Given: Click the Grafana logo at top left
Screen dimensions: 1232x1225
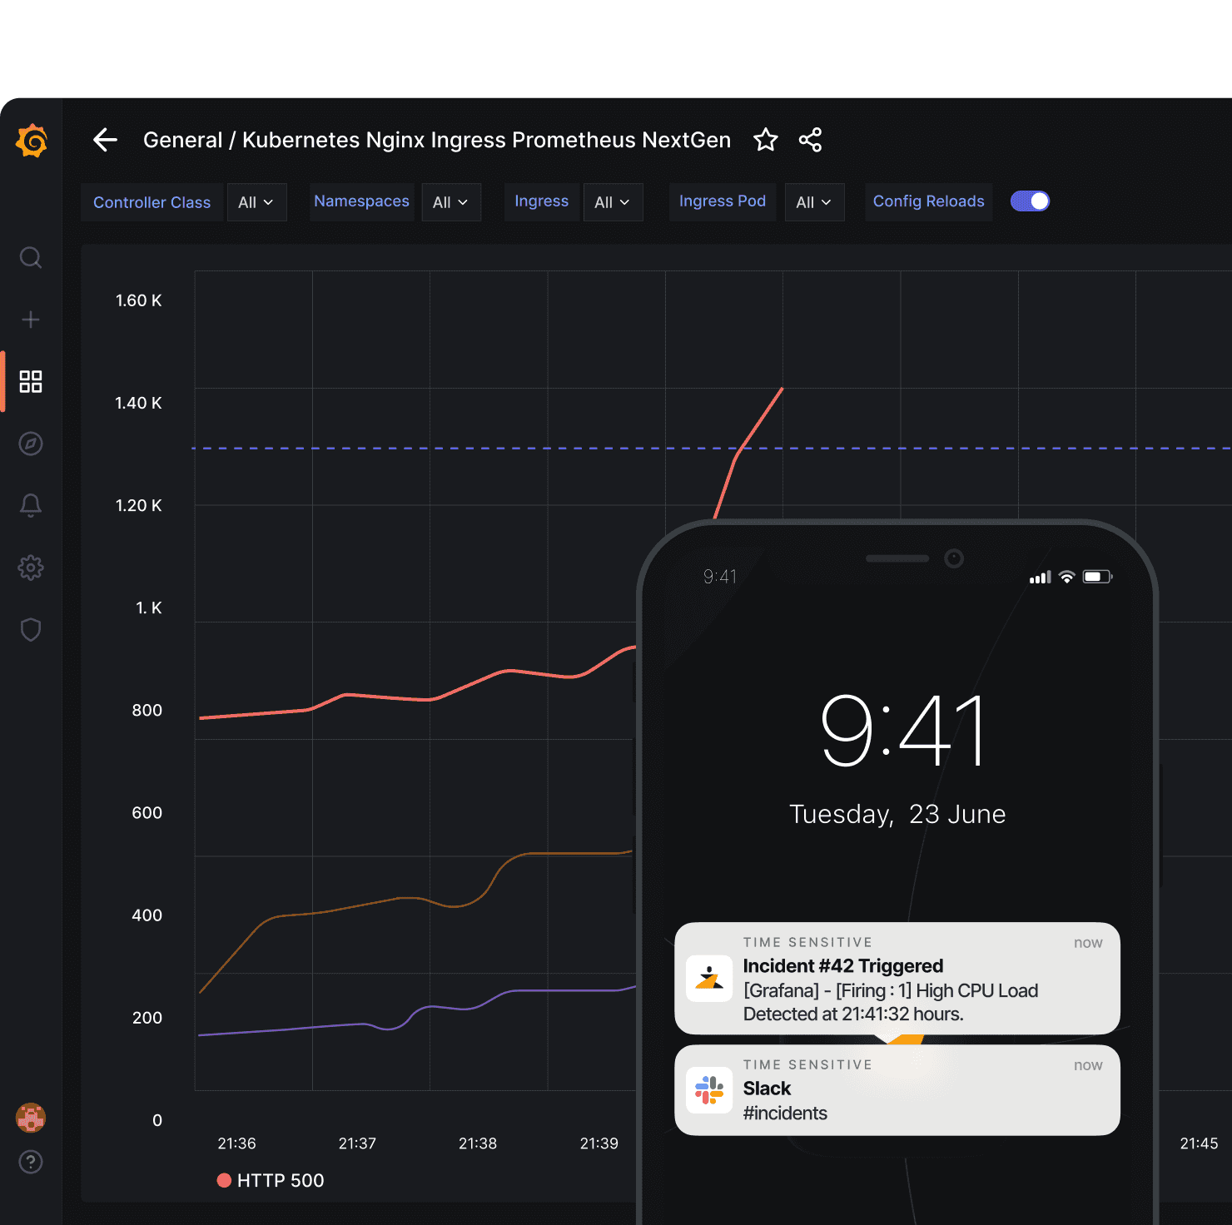Looking at the screenshot, I should (31, 141).
